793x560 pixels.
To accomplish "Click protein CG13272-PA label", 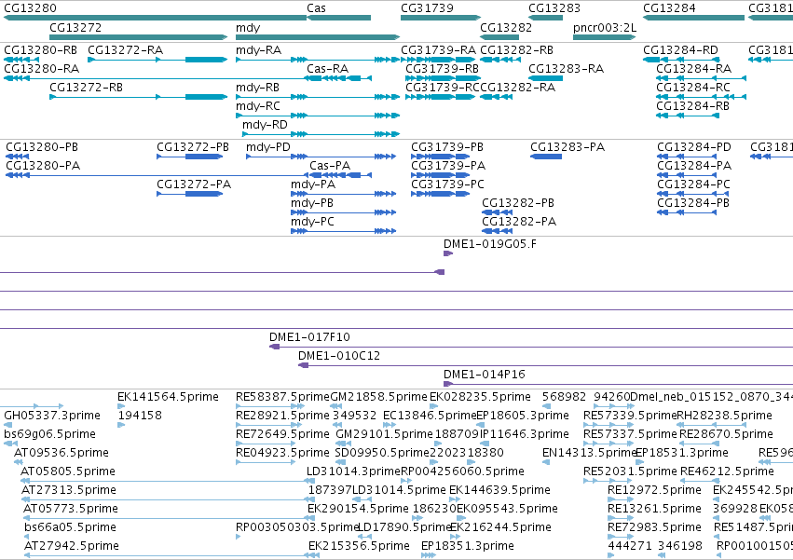I will coord(194,184).
